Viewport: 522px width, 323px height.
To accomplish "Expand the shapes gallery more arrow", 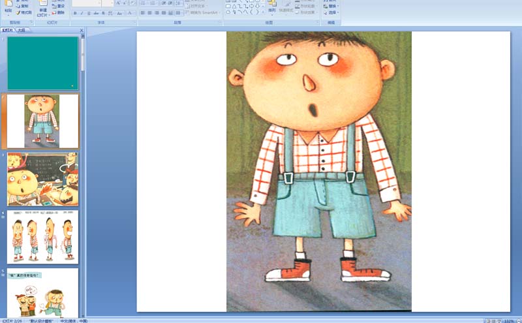I will (263, 12).
